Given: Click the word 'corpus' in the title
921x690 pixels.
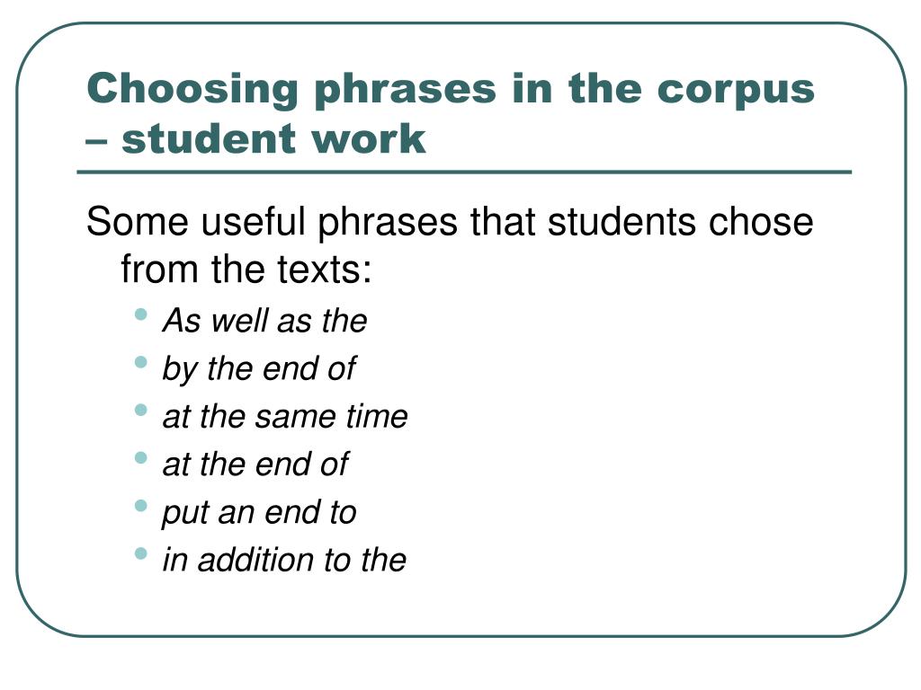Looking at the screenshot, I should pyautogui.click(x=736, y=91).
